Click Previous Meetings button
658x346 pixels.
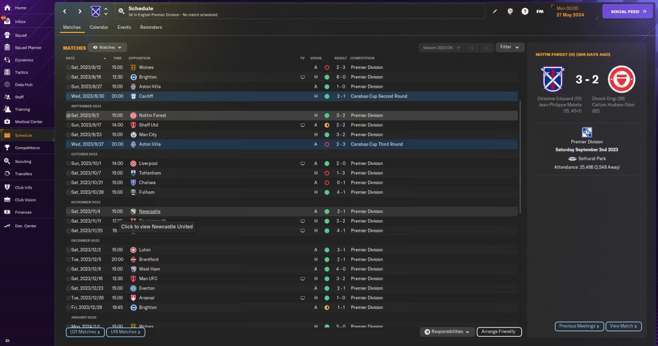(579, 326)
